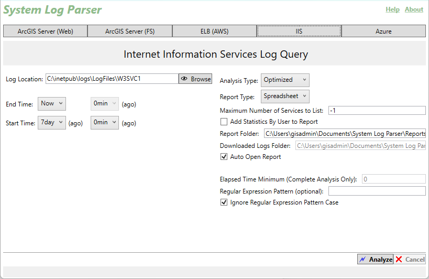This screenshot has height=279, width=429.
Task: Click the Report Type label
Action: pyautogui.click(x=237, y=97)
